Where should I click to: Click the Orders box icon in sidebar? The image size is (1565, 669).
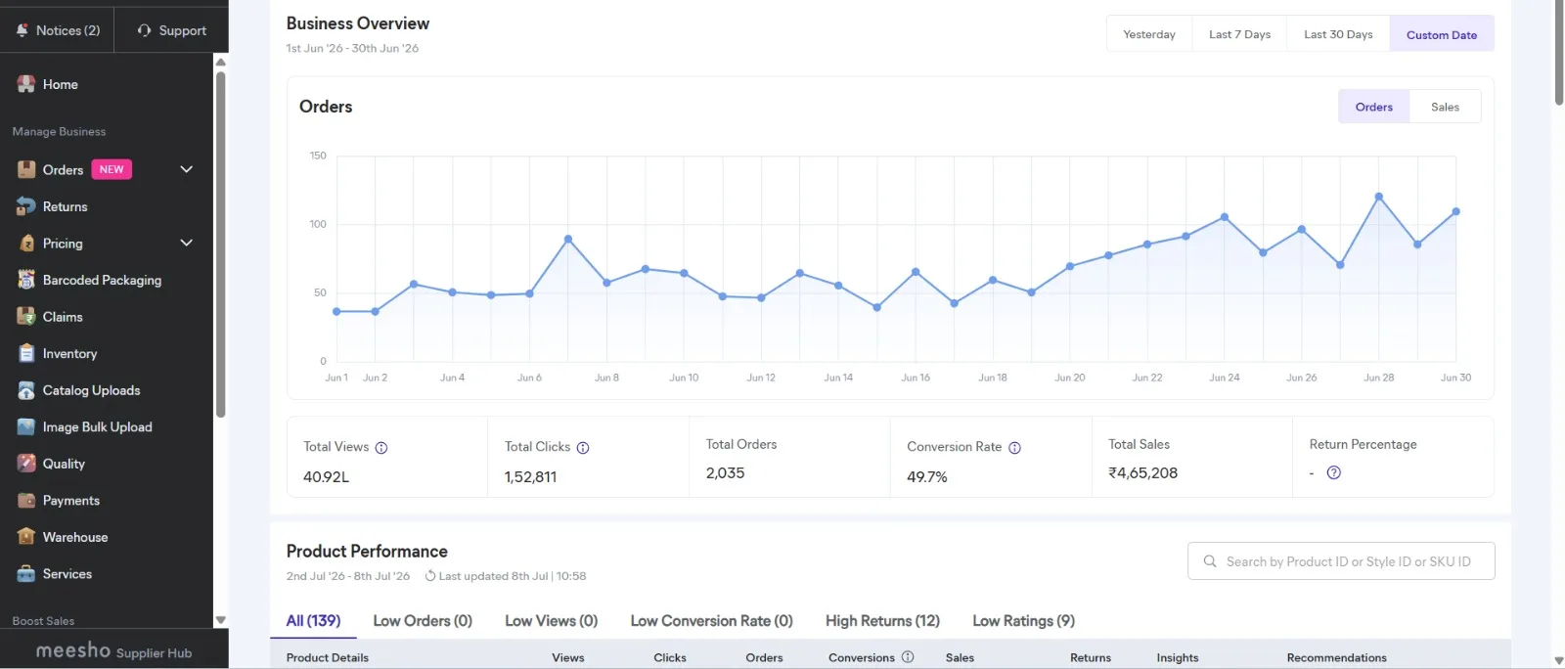(x=26, y=170)
